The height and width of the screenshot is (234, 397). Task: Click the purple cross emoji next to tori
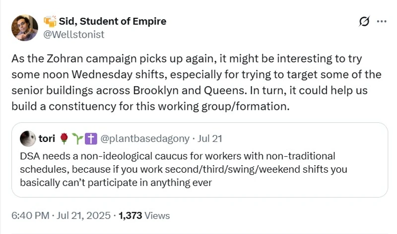coord(91,139)
